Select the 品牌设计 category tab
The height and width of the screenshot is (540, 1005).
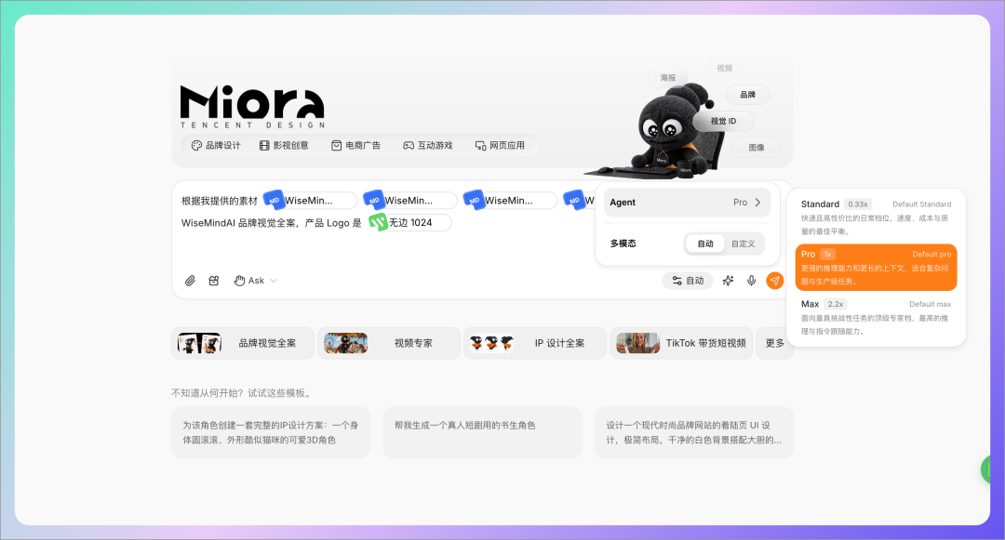[x=217, y=146]
